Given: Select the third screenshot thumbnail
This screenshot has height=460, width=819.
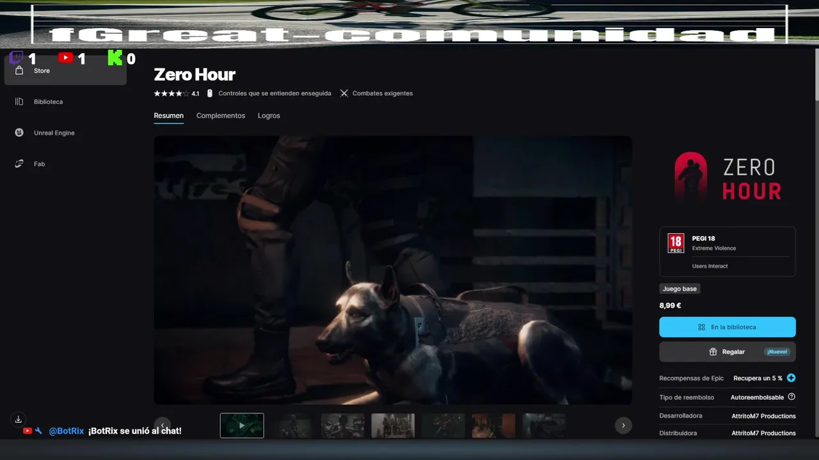Looking at the screenshot, I should 342,425.
